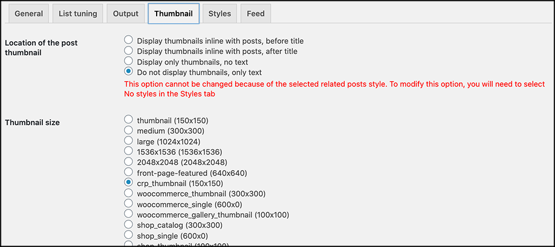Select the 1536x1536 size option
The height and width of the screenshot is (247, 555).
pos(128,151)
